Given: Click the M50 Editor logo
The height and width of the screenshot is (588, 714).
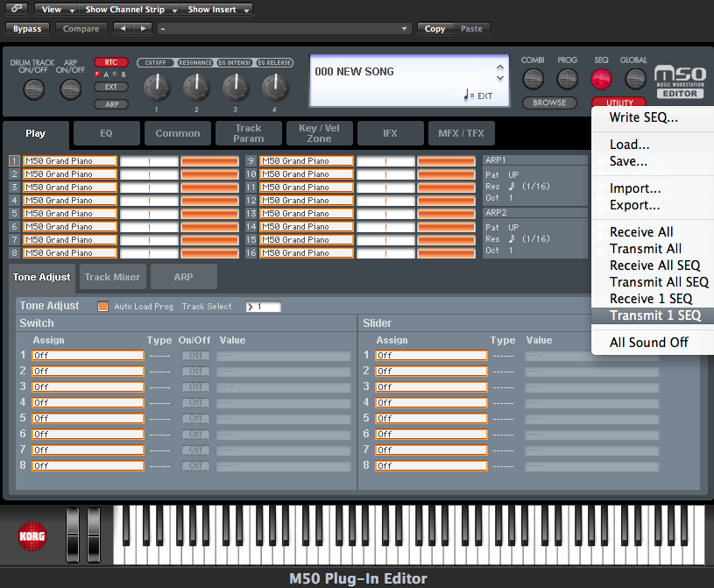Looking at the screenshot, I should [x=680, y=81].
